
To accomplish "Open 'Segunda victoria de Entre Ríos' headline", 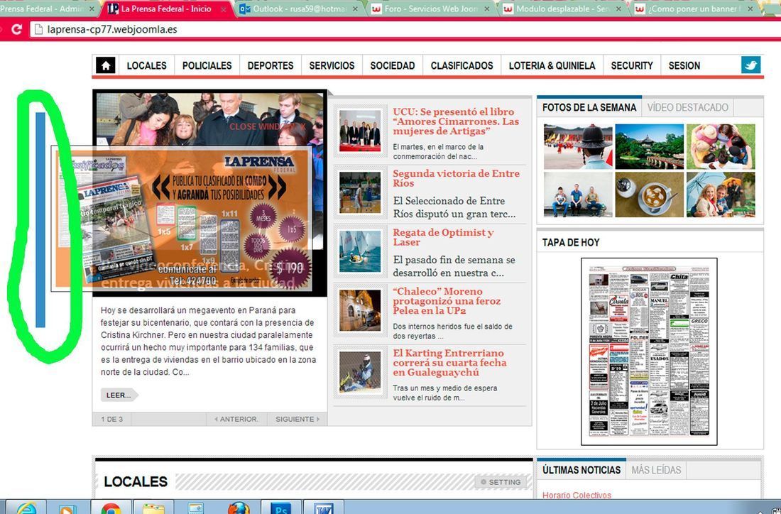I will tap(456, 178).
